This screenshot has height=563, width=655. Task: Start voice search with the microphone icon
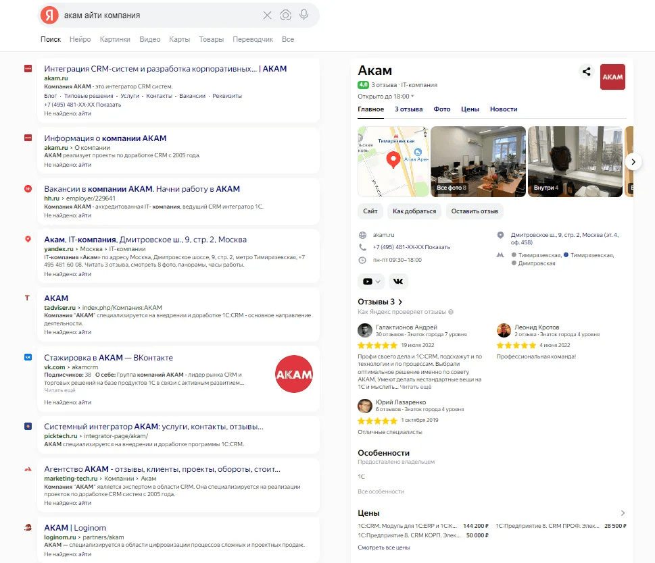tap(304, 15)
